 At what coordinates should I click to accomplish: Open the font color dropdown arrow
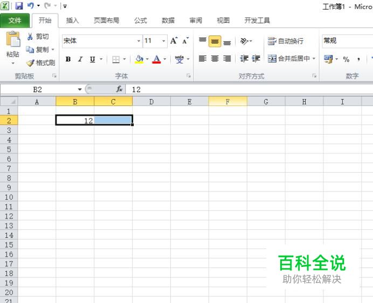(165, 59)
